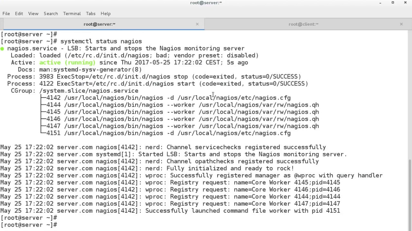The width and height of the screenshot is (412, 231).
Task: Click the ExecStop process line 3983
Action: point(154,77)
